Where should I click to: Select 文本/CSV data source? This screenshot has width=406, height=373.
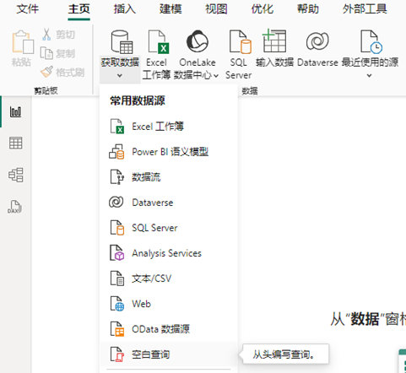pos(169,278)
